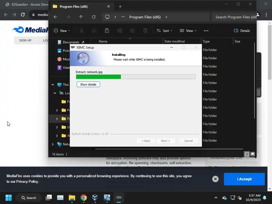Screen dimensions: 272x204
Task: Click the Search Program Files (x86) field
Action: 234,17
